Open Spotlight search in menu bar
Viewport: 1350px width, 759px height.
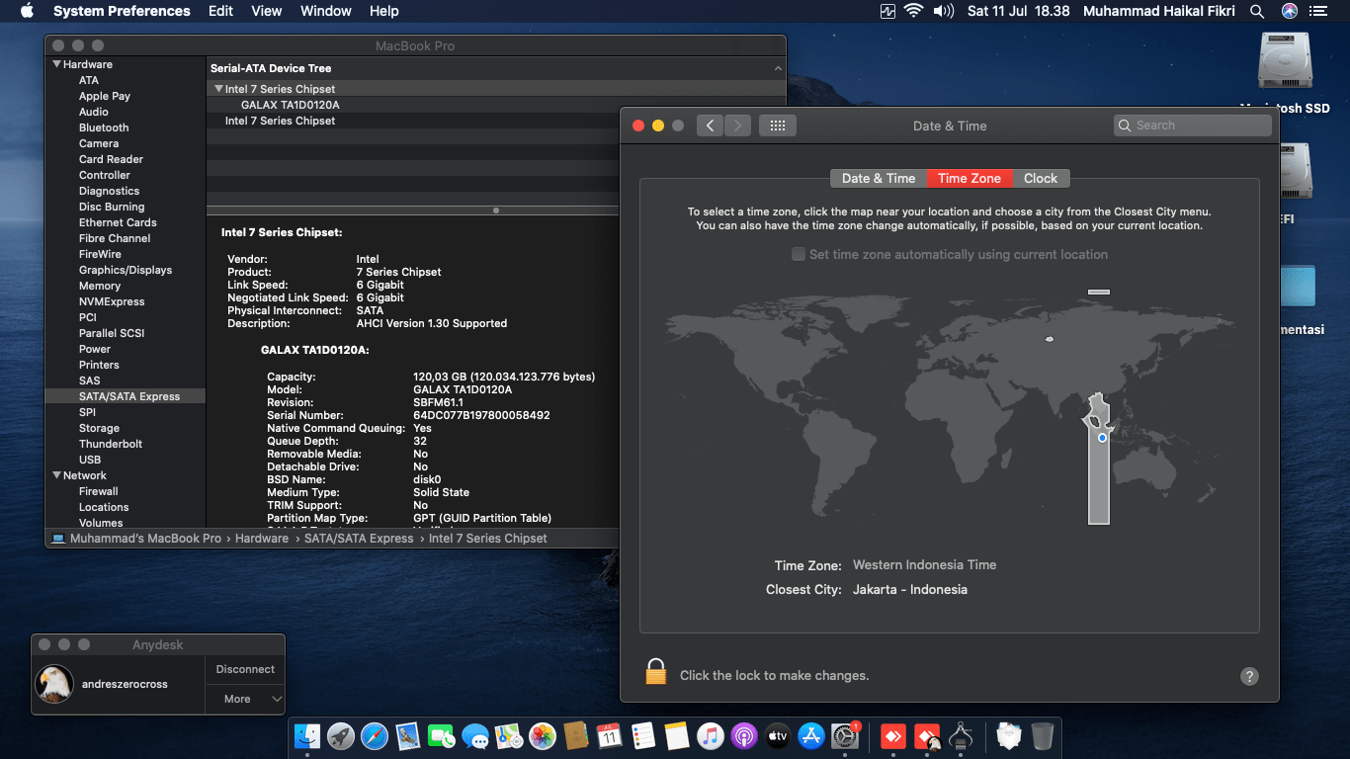pos(1257,11)
